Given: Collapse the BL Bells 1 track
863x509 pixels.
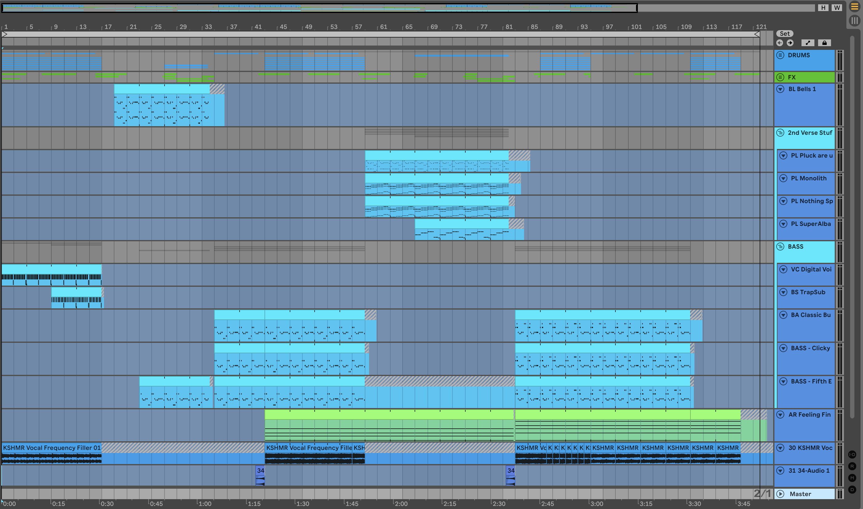Looking at the screenshot, I should click(x=780, y=89).
